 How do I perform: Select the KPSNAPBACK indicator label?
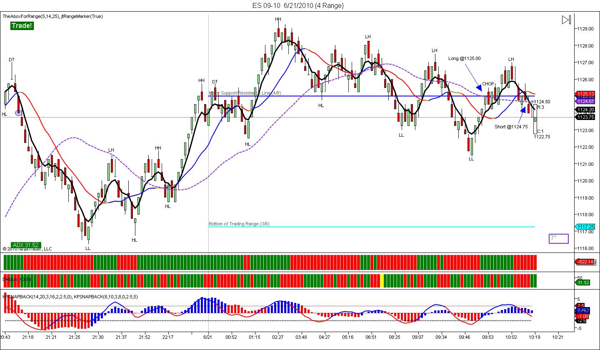click(x=70, y=297)
